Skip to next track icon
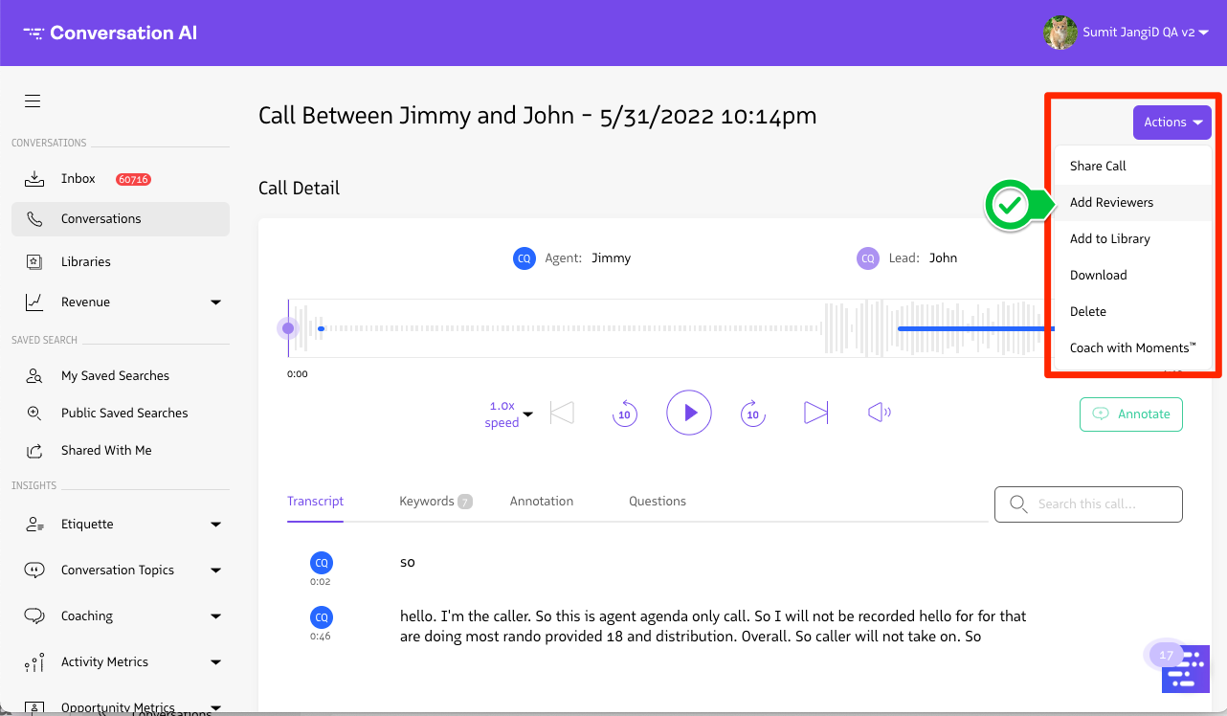This screenshot has width=1227, height=716. coord(815,413)
